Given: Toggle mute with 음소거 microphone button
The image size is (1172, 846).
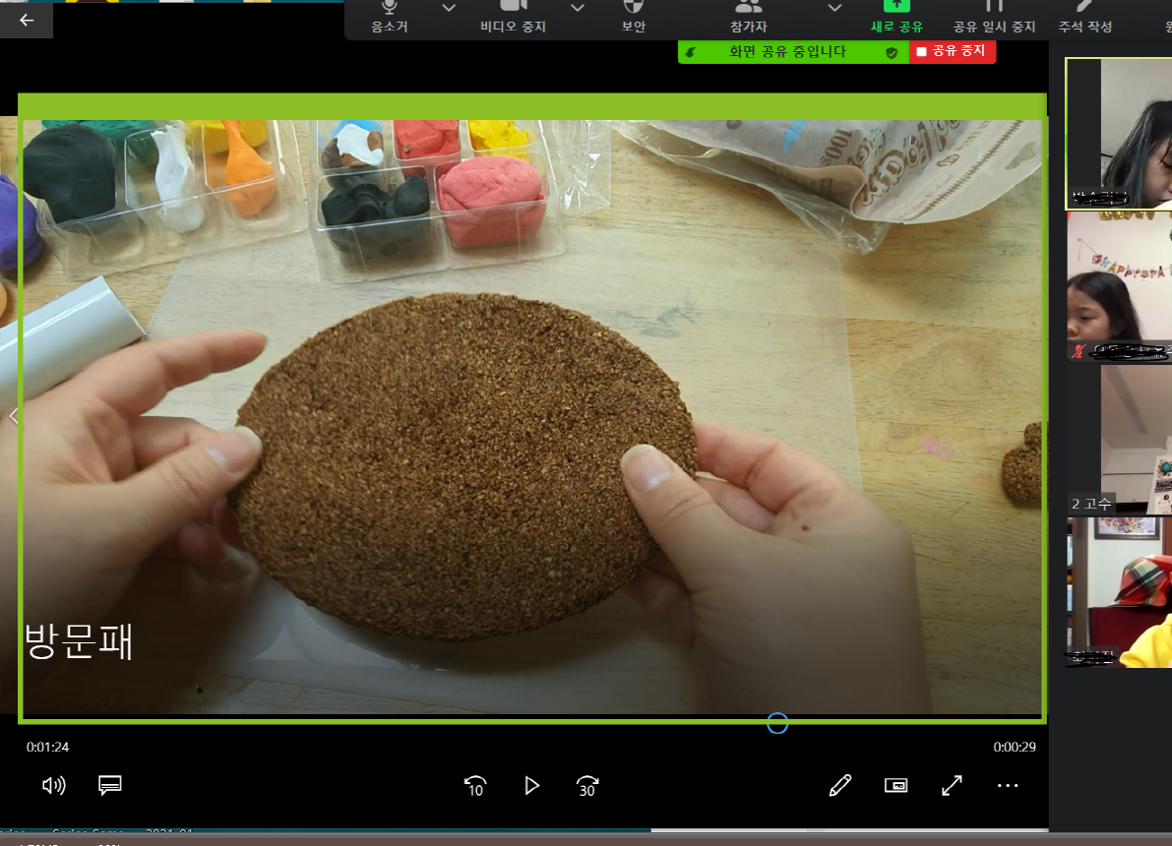Looking at the screenshot, I should [x=390, y=17].
